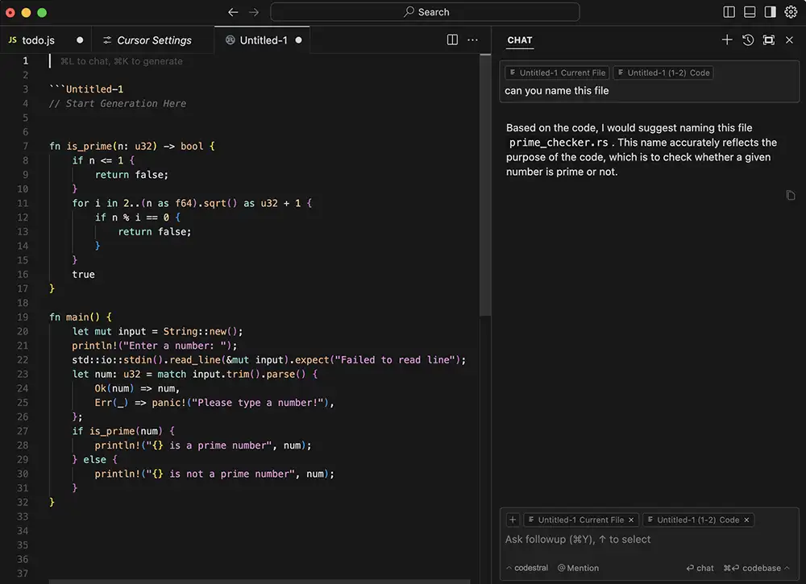Switch to the todo.js tab
Image resolution: width=806 pixels, height=584 pixels.
38,40
